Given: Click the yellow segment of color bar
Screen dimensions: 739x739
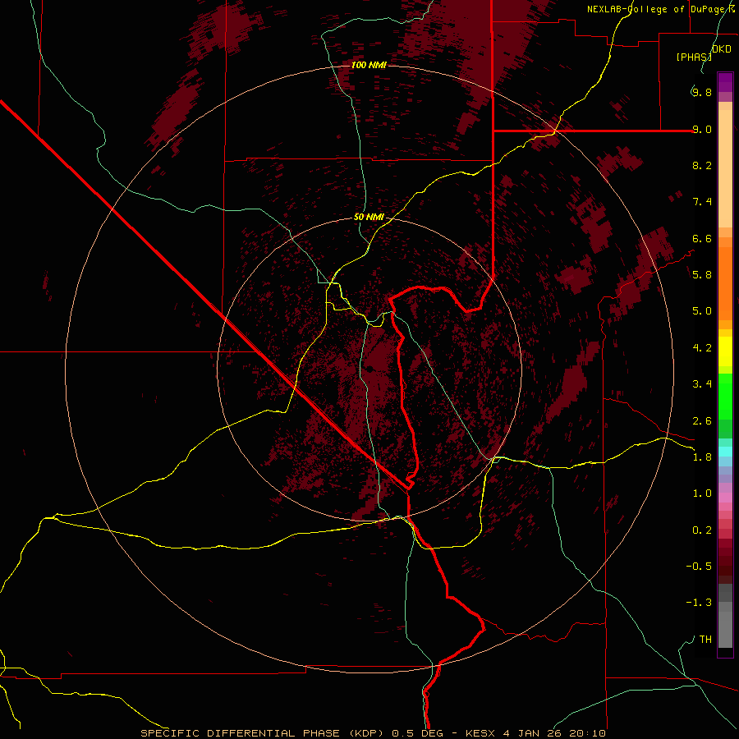Looking at the screenshot, I should tap(725, 351).
